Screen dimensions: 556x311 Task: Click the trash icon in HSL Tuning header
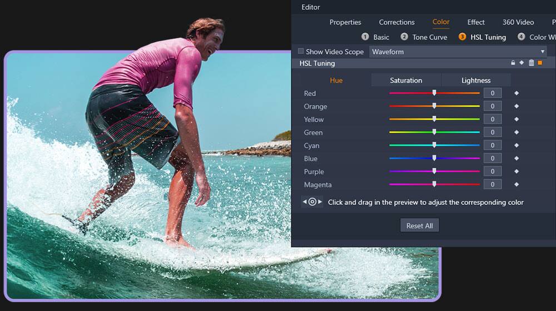pyautogui.click(x=531, y=63)
